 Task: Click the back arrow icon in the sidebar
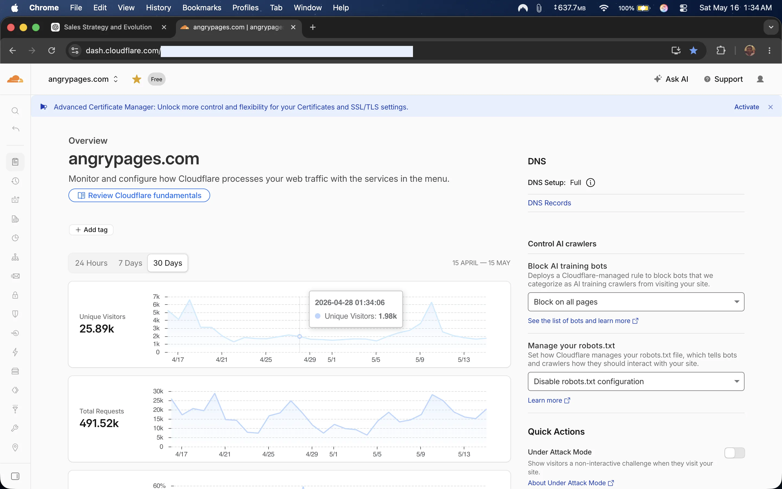(15, 129)
